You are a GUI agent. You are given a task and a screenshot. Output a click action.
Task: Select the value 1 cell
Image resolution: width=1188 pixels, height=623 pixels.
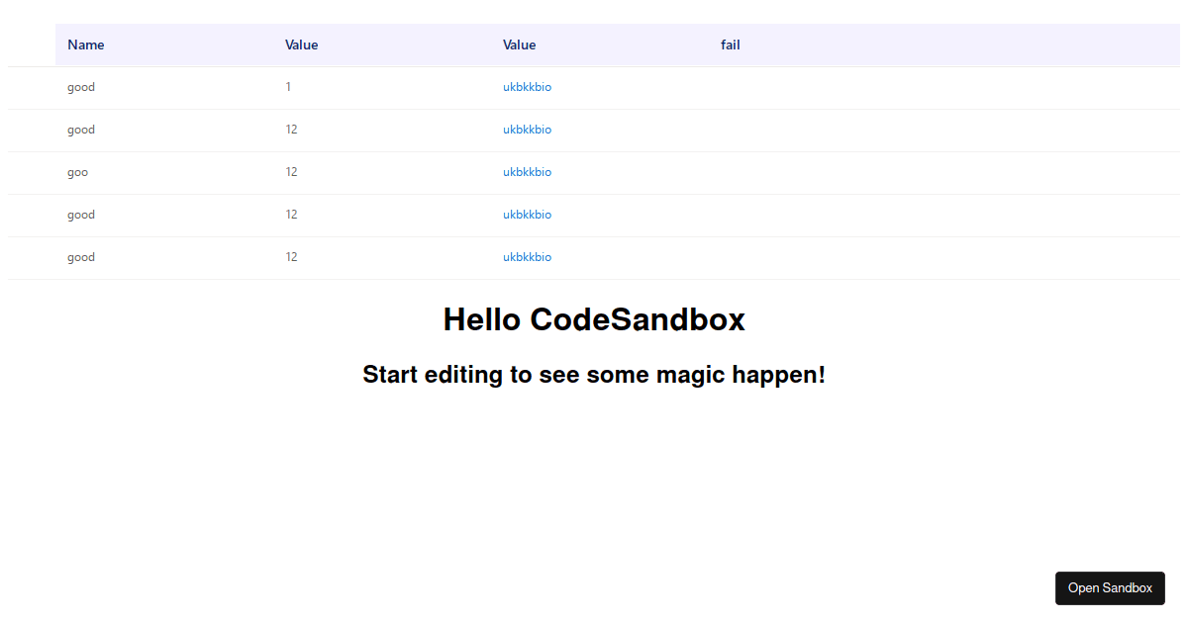click(x=288, y=87)
